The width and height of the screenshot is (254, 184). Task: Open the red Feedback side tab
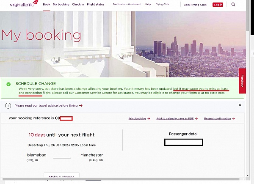tap(242, 81)
